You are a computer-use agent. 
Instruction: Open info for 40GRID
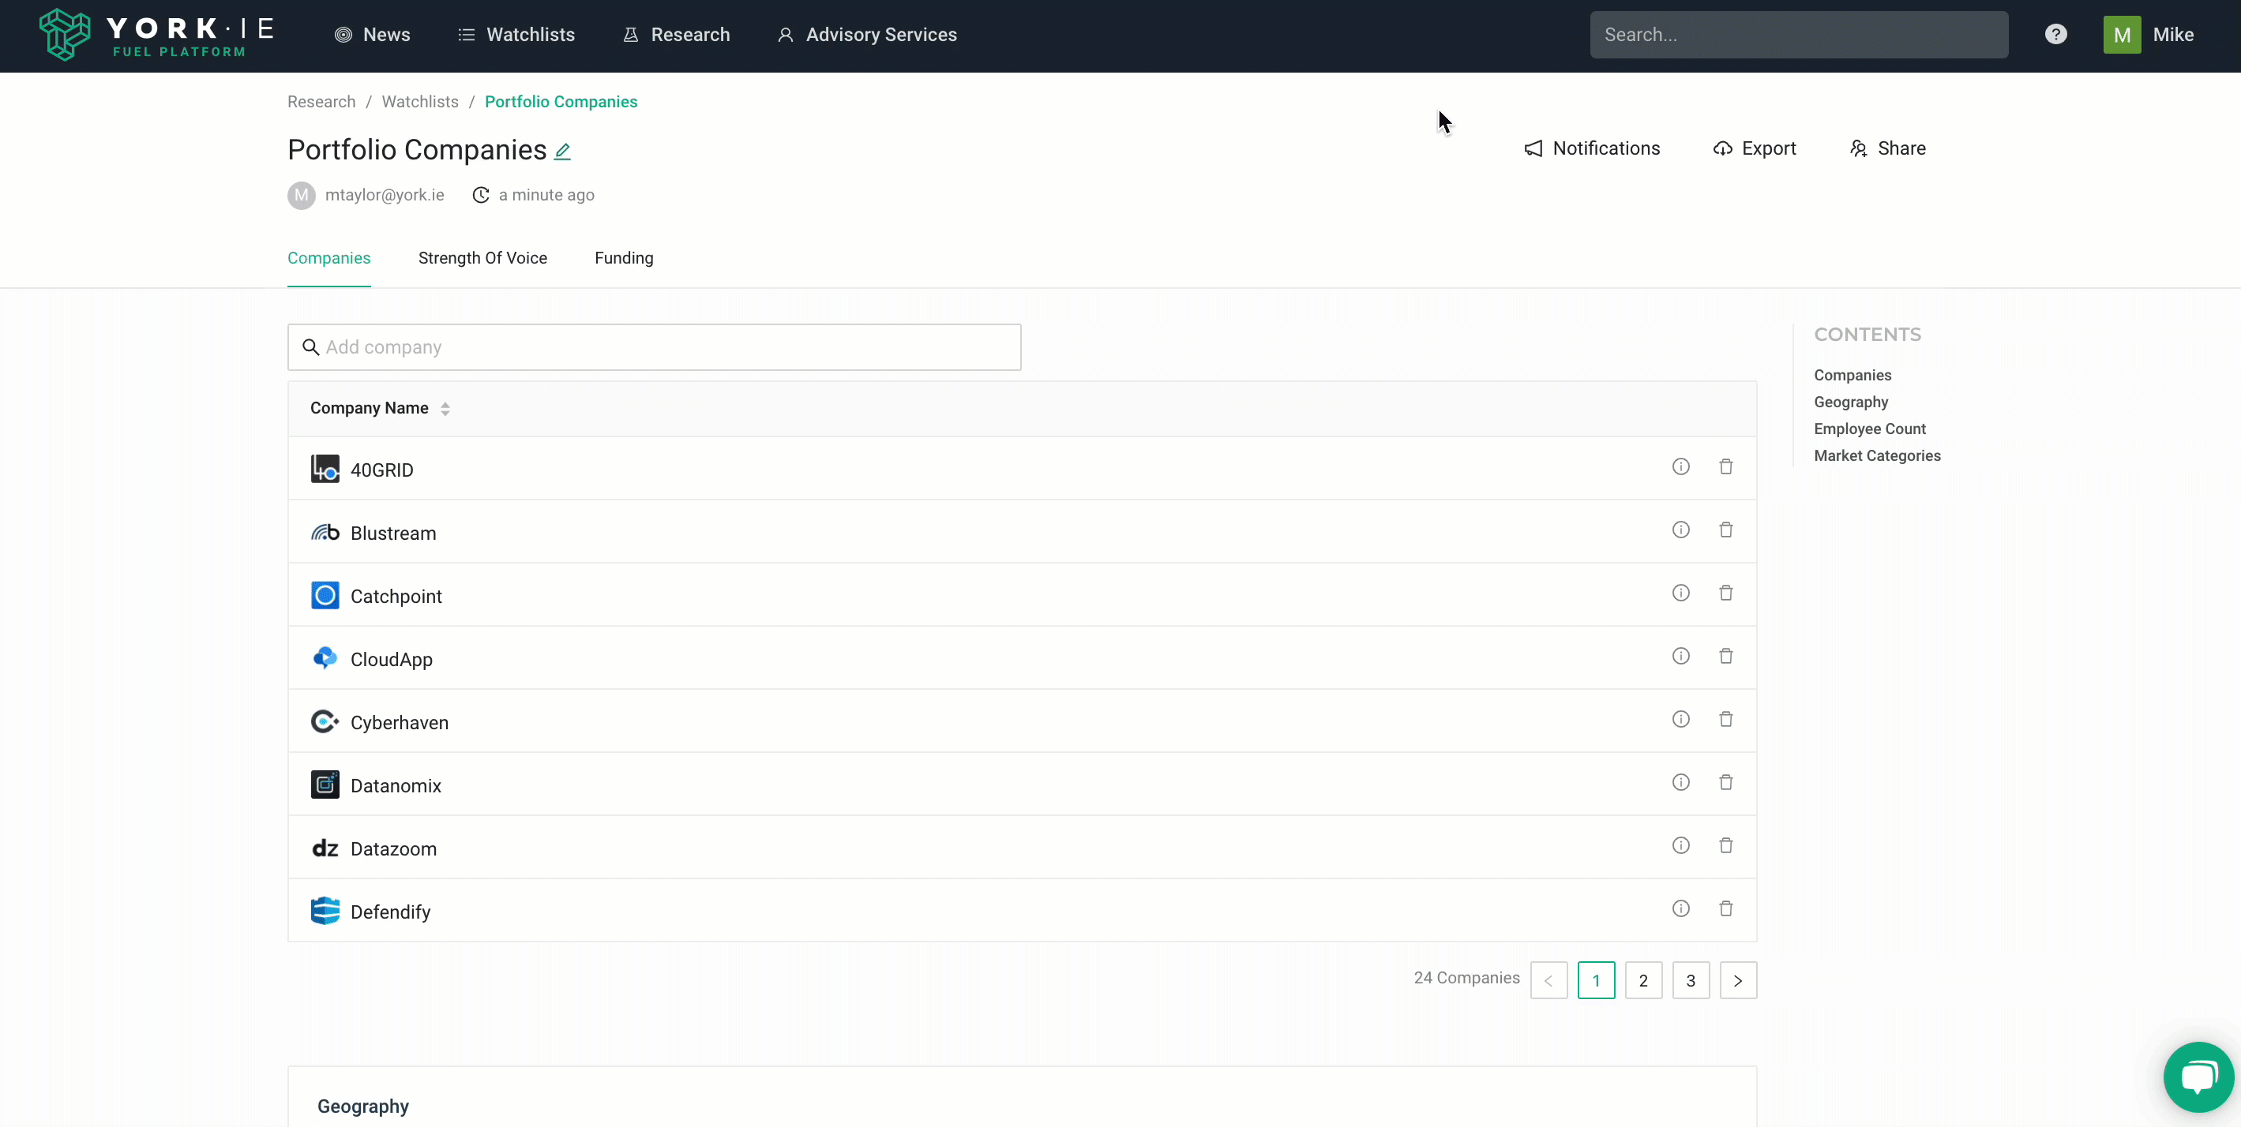(x=1680, y=467)
